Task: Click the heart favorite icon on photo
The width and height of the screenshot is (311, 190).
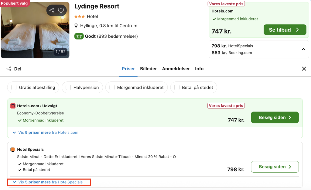Action: [x=61, y=10]
